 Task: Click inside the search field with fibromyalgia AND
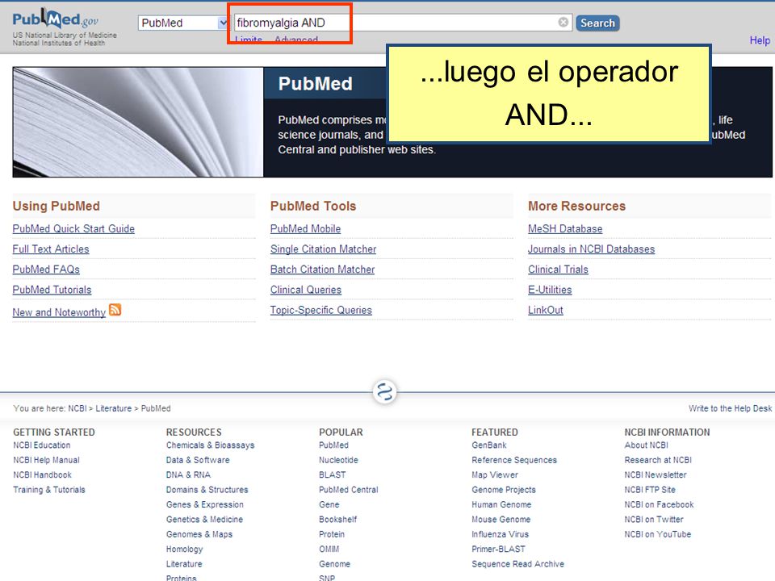click(403, 23)
